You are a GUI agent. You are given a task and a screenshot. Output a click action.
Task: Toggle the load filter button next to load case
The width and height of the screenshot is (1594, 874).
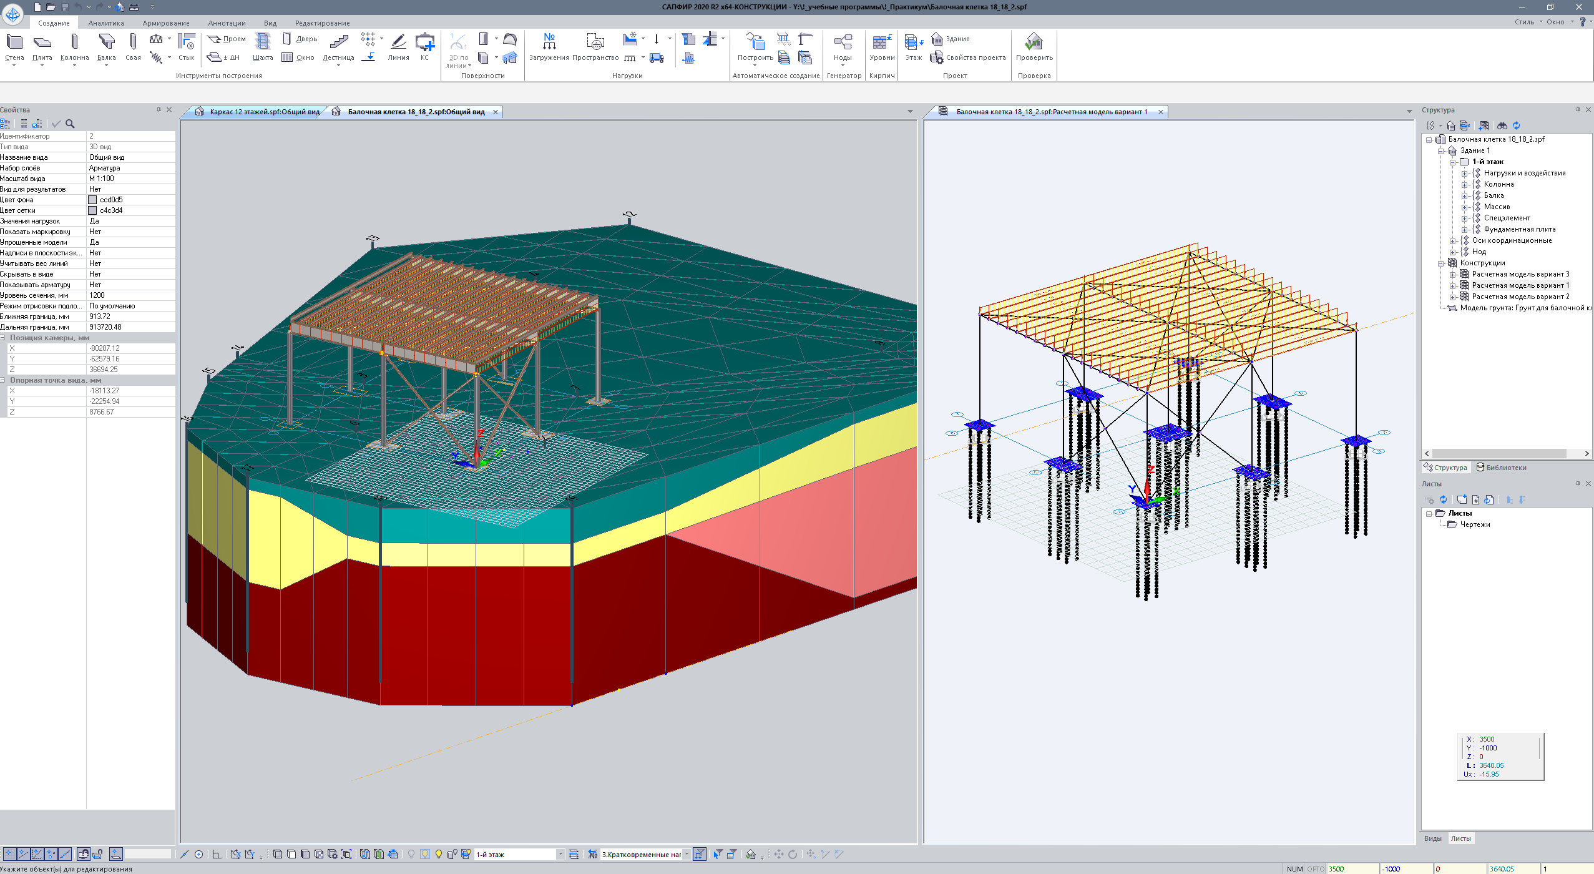pos(700,854)
